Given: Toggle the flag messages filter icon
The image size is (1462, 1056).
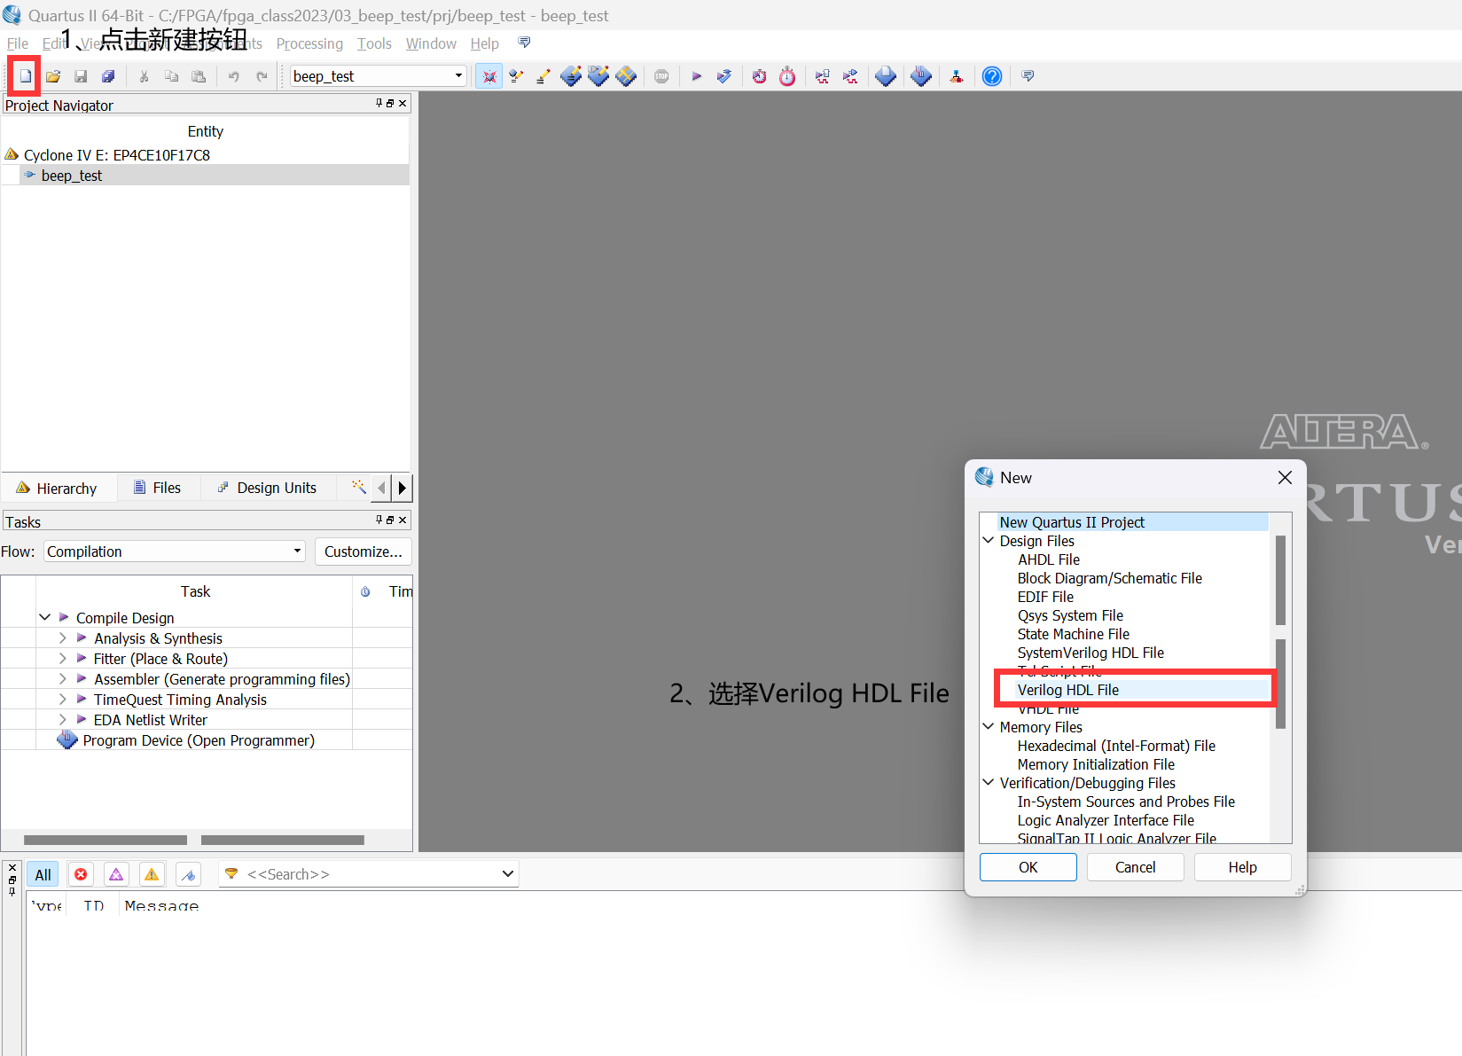Looking at the screenshot, I should (x=188, y=875).
